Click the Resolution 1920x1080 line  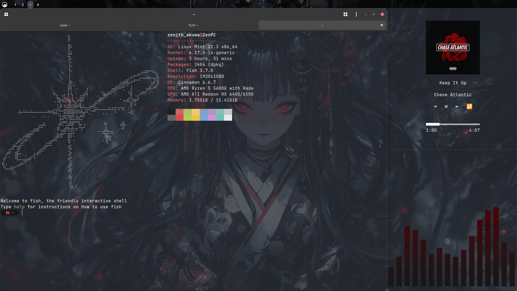(196, 76)
